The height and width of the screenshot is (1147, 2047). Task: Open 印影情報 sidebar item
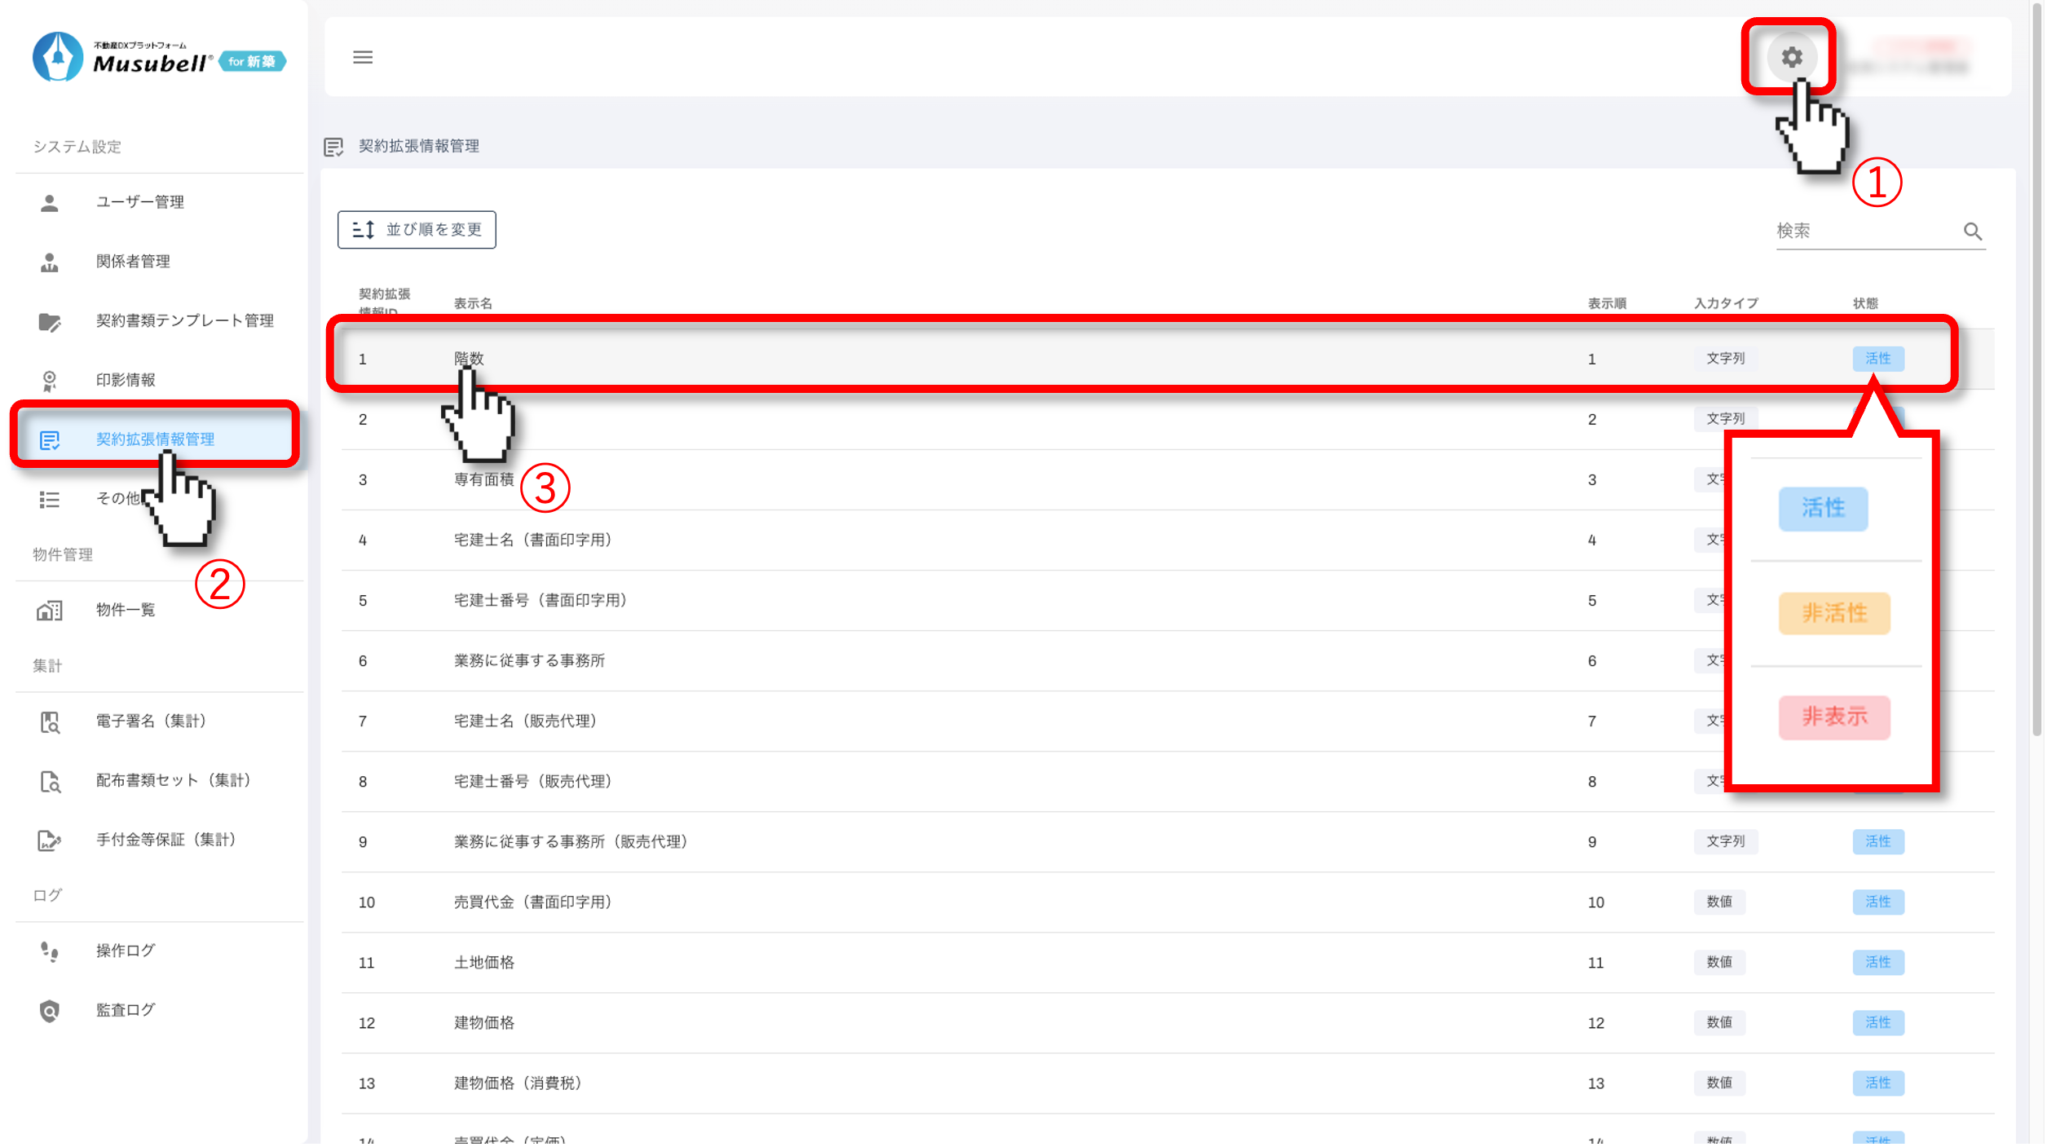pos(126,380)
